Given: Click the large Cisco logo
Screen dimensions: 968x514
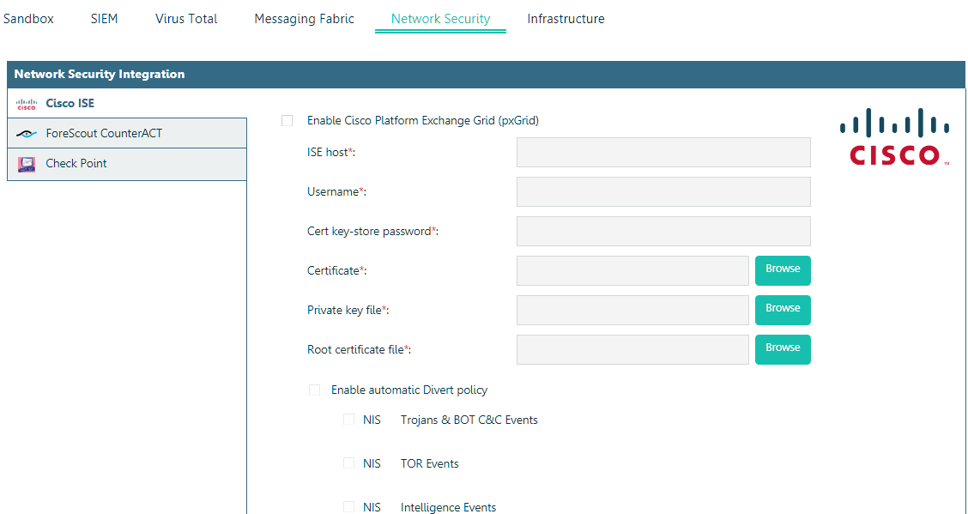Looking at the screenshot, I should point(894,137).
